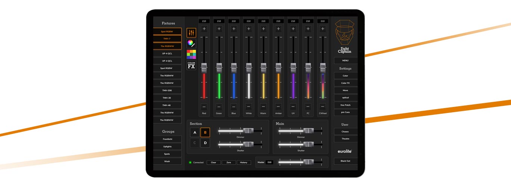
Task: Open the MENU button
Action: click(x=345, y=61)
